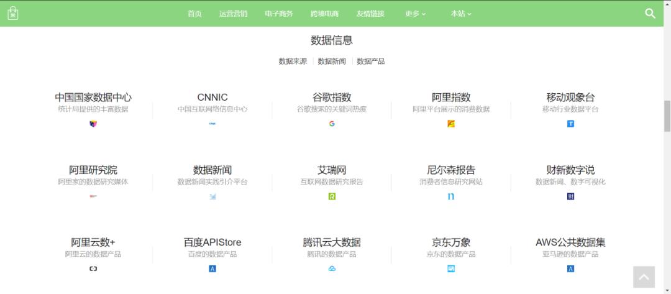Click the 中国互联网络信息中心 description
Viewport: 671px width, 294px height.
click(212, 109)
